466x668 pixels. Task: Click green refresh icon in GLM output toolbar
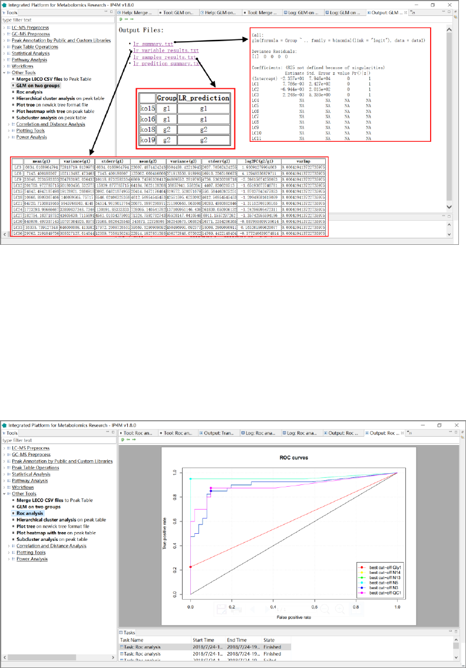click(x=121, y=19)
